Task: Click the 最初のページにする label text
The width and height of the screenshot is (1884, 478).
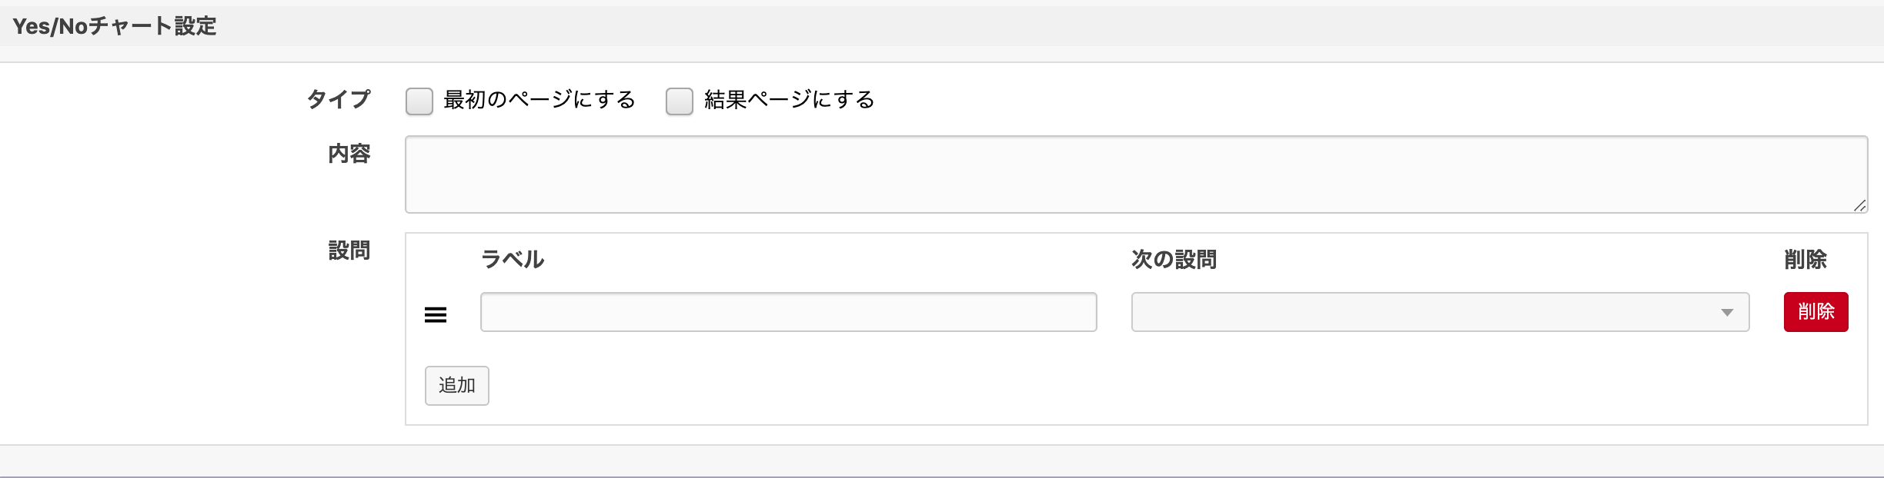Action: pos(539,100)
